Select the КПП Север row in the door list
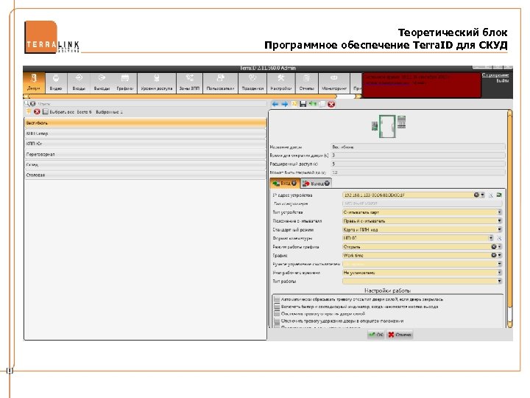Screen dimensions: 530x398 (x=145, y=133)
